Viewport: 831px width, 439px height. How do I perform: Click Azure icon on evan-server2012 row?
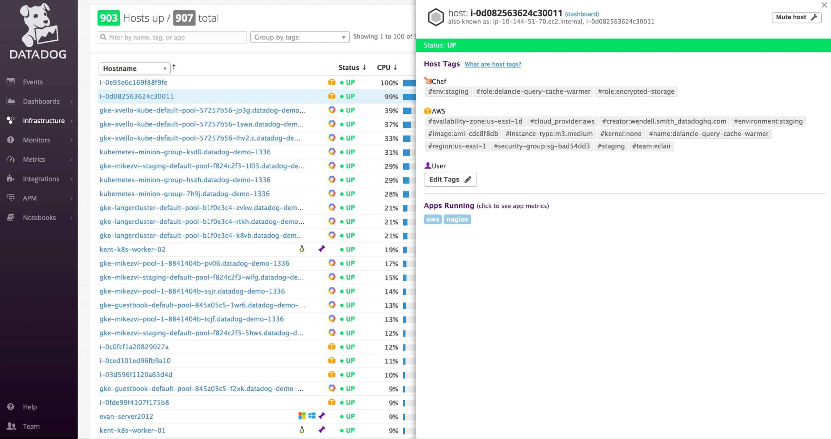coord(302,416)
